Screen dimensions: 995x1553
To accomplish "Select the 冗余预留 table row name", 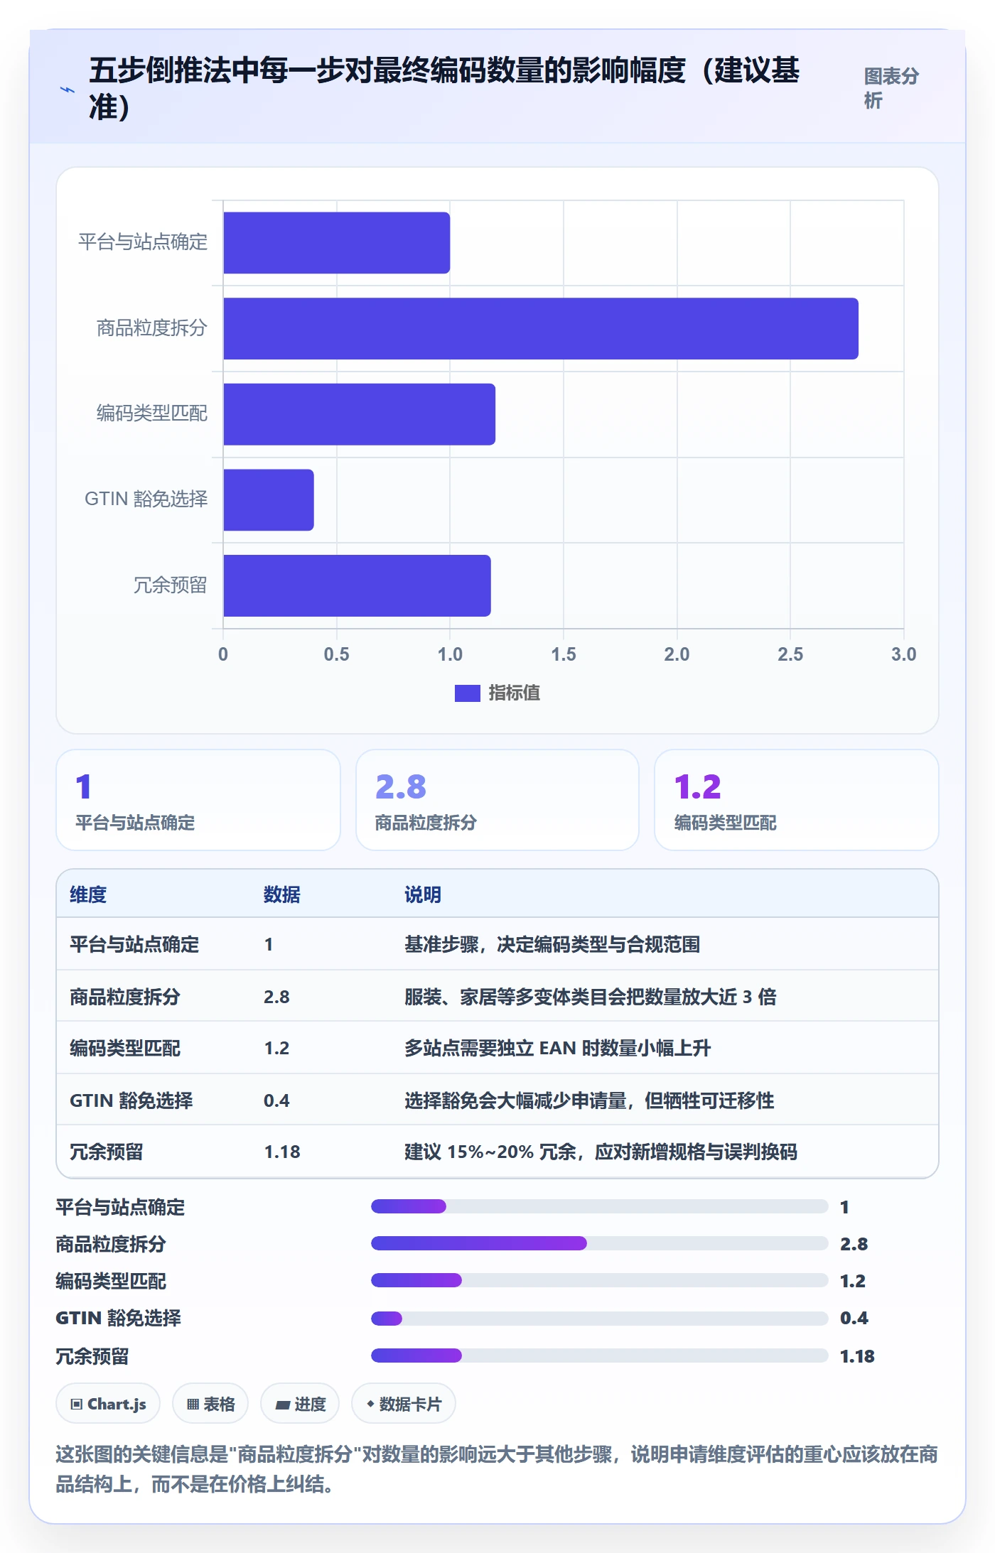I will click(107, 1152).
